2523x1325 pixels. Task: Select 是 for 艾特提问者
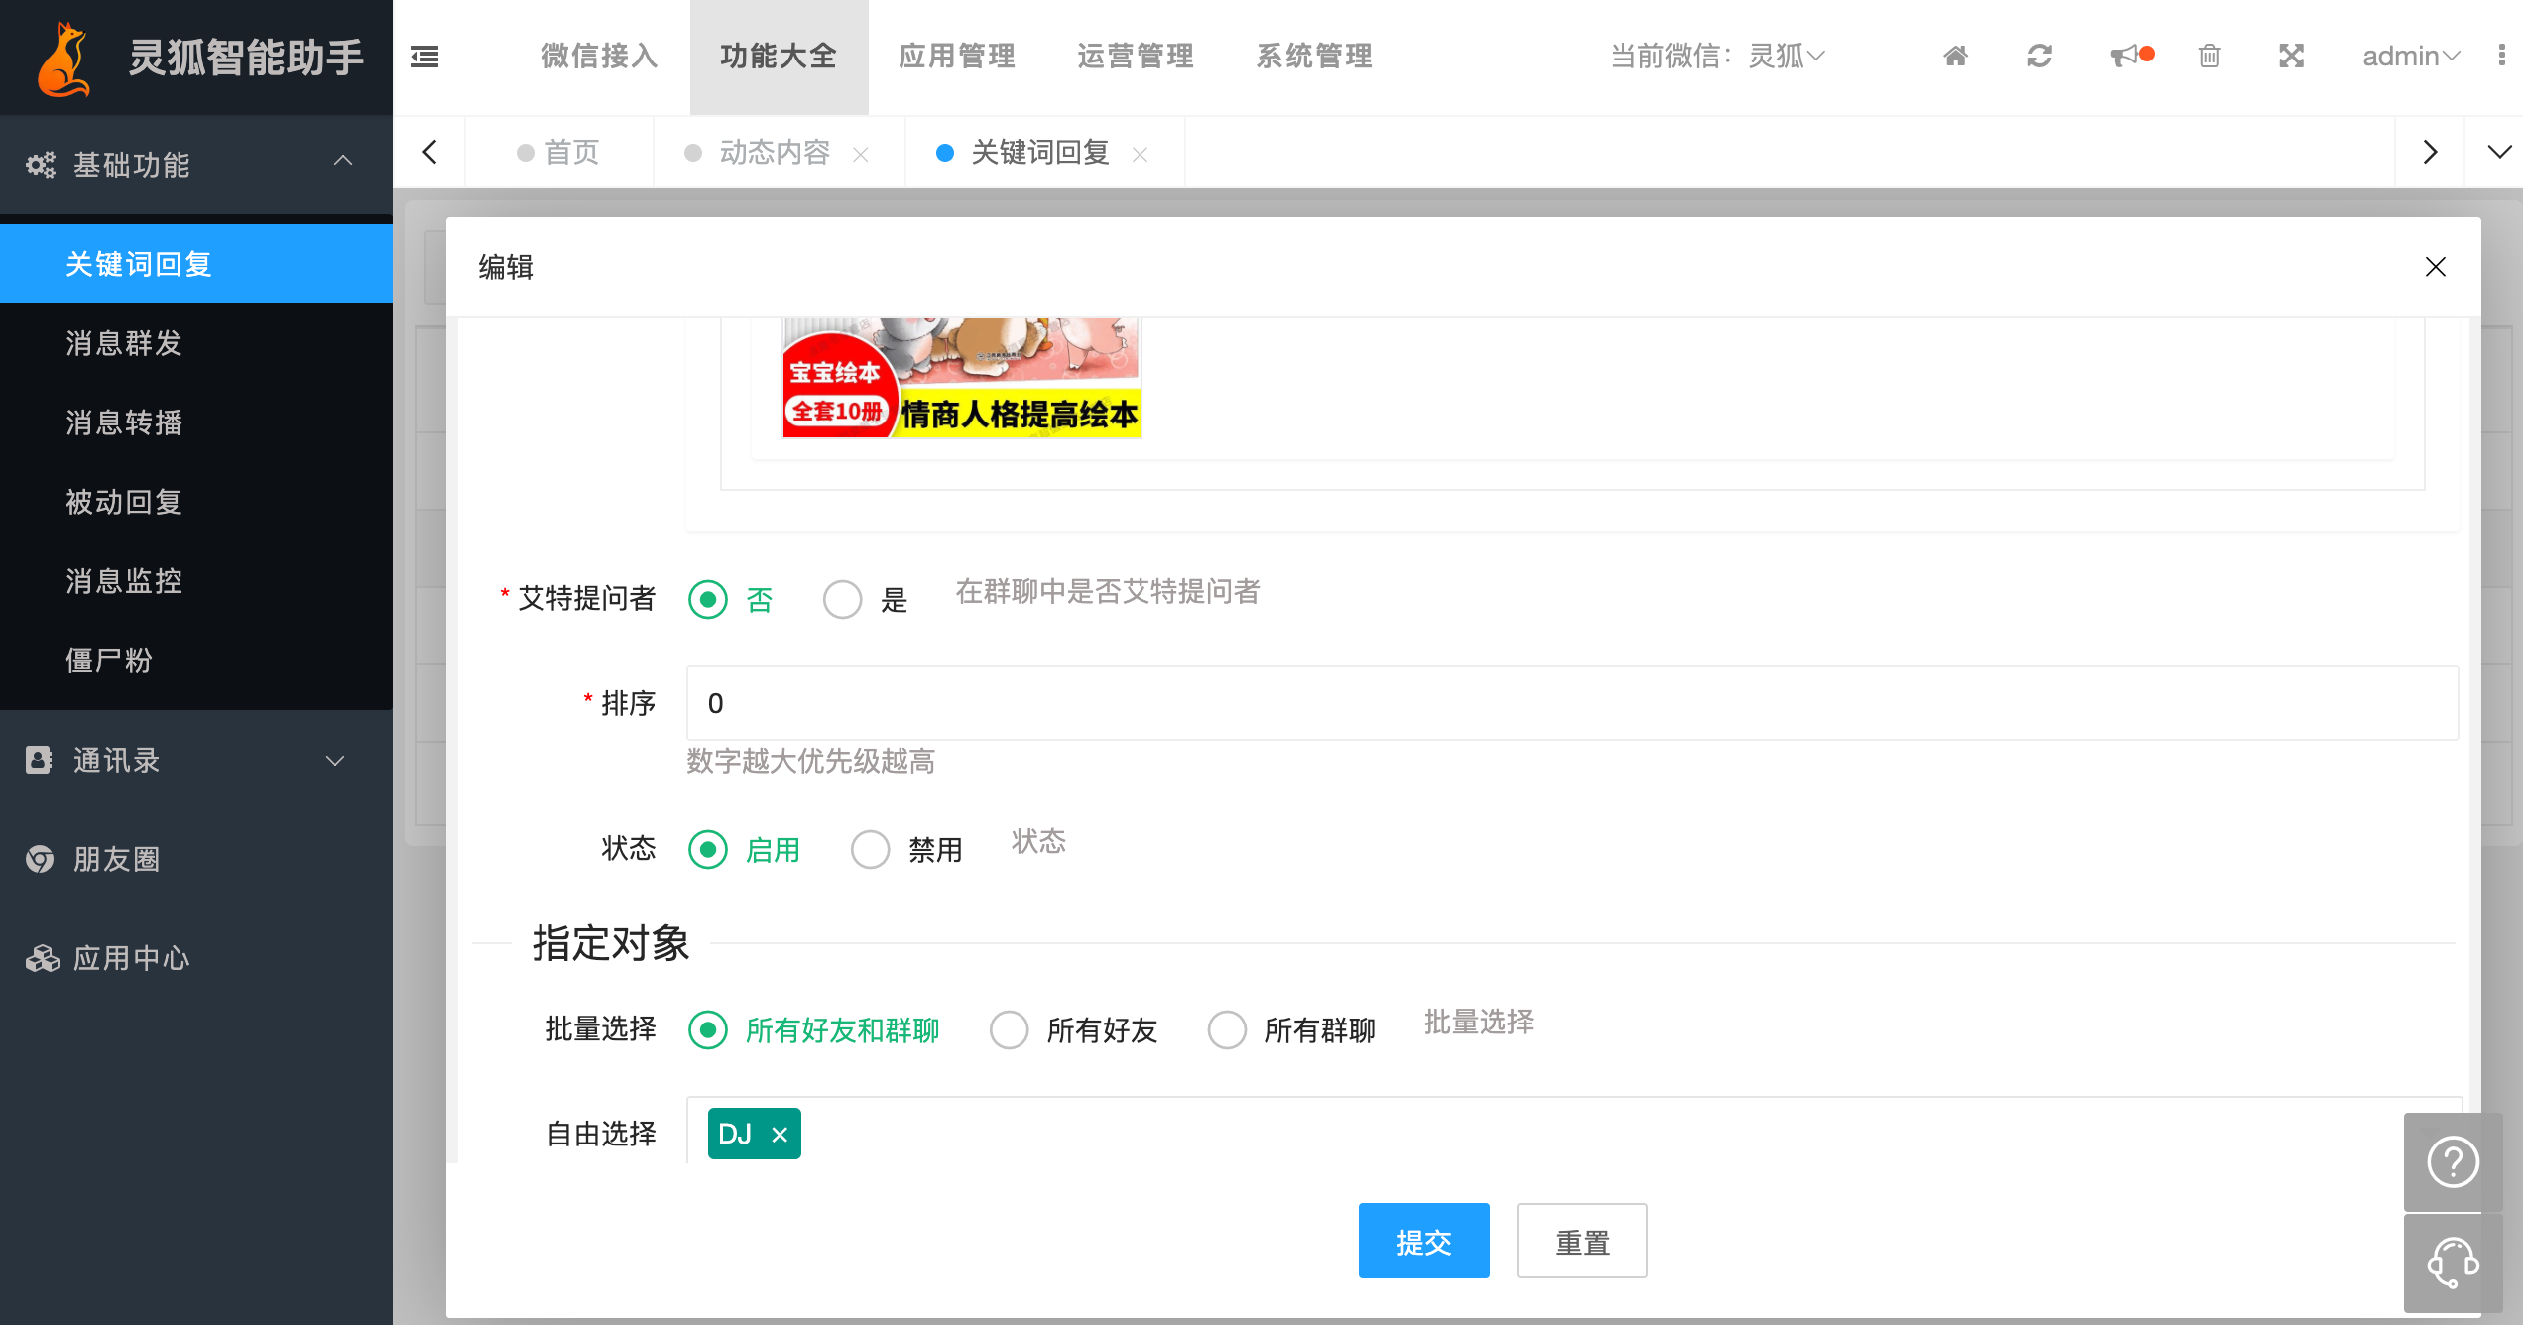pyautogui.click(x=843, y=600)
